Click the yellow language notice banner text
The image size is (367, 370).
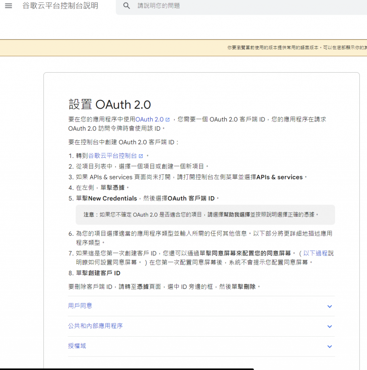click(297, 48)
